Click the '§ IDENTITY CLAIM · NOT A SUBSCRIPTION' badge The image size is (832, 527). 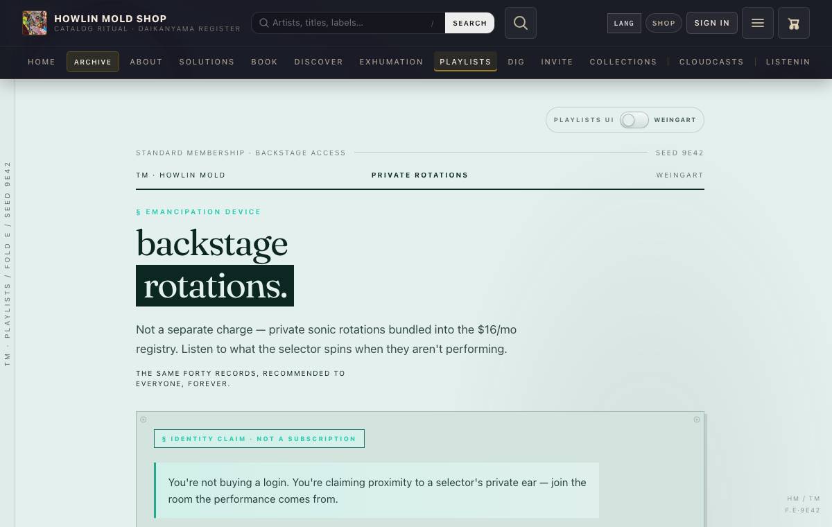tap(259, 438)
